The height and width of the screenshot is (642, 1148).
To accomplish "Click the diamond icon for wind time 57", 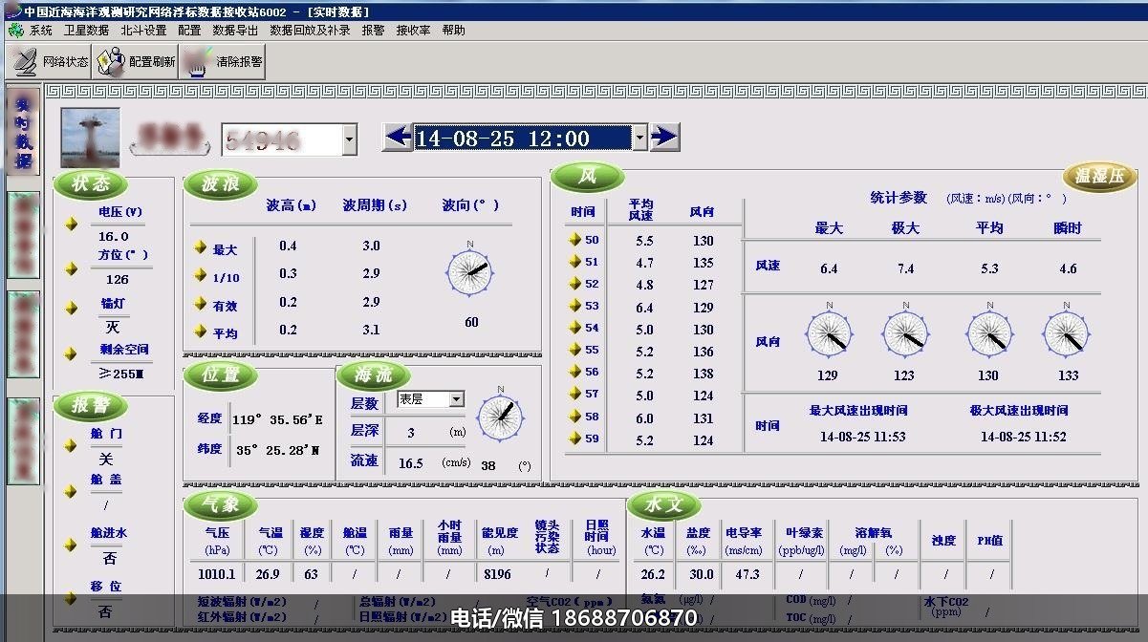I will 574,394.
